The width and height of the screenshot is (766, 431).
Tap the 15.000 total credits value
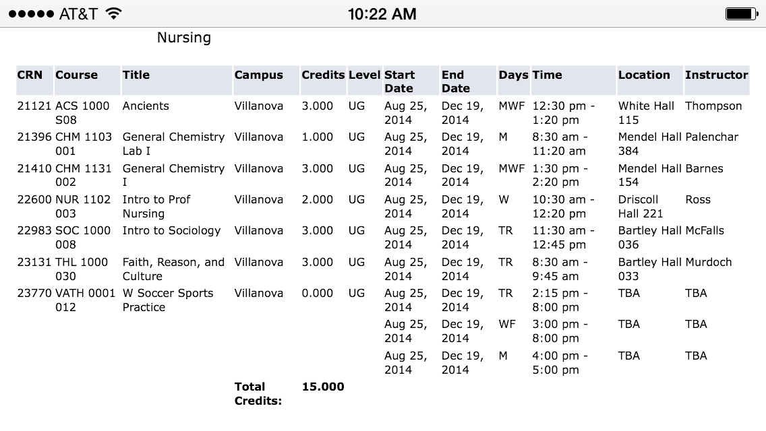[x=323, y=387]
